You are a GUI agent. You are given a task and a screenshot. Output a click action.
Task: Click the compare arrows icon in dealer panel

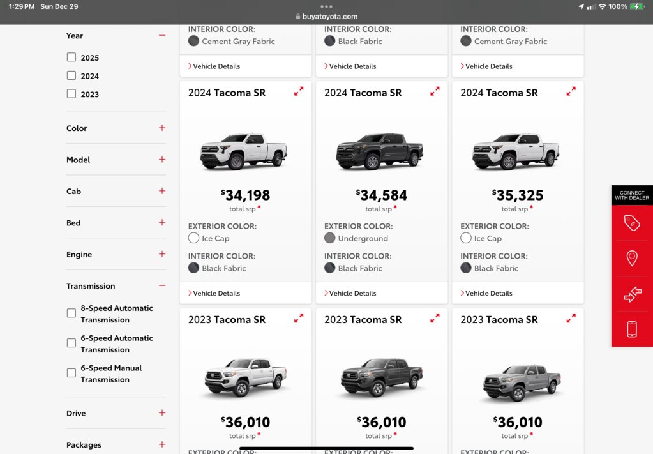[x=632, y=294]
